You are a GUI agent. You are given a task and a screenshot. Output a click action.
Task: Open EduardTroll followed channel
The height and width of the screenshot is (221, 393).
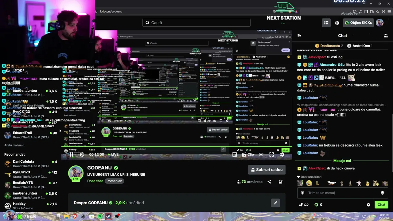point(31,135)
